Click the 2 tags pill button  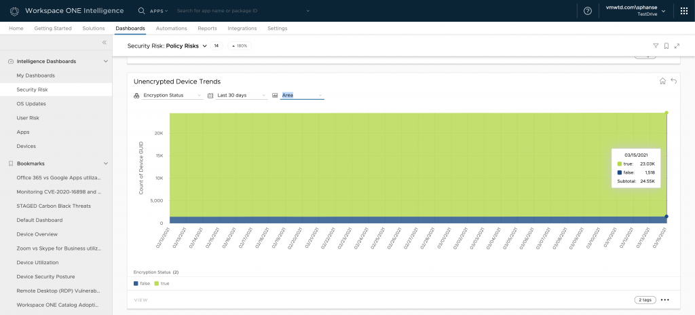pyautogui.click(x=645, y=300)
